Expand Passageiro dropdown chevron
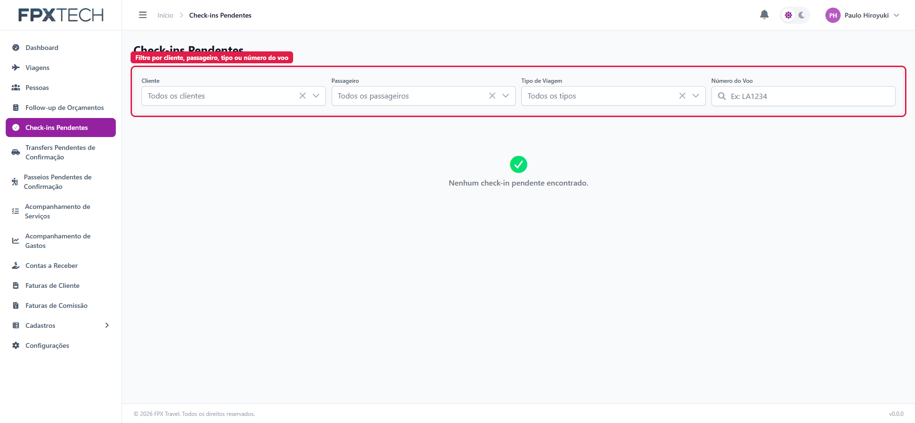 click(x=506, y=96)
